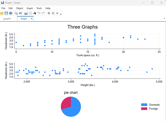Print the graph with the printer icon
This screenshot has width=166, height=121.
click(11, 13)
